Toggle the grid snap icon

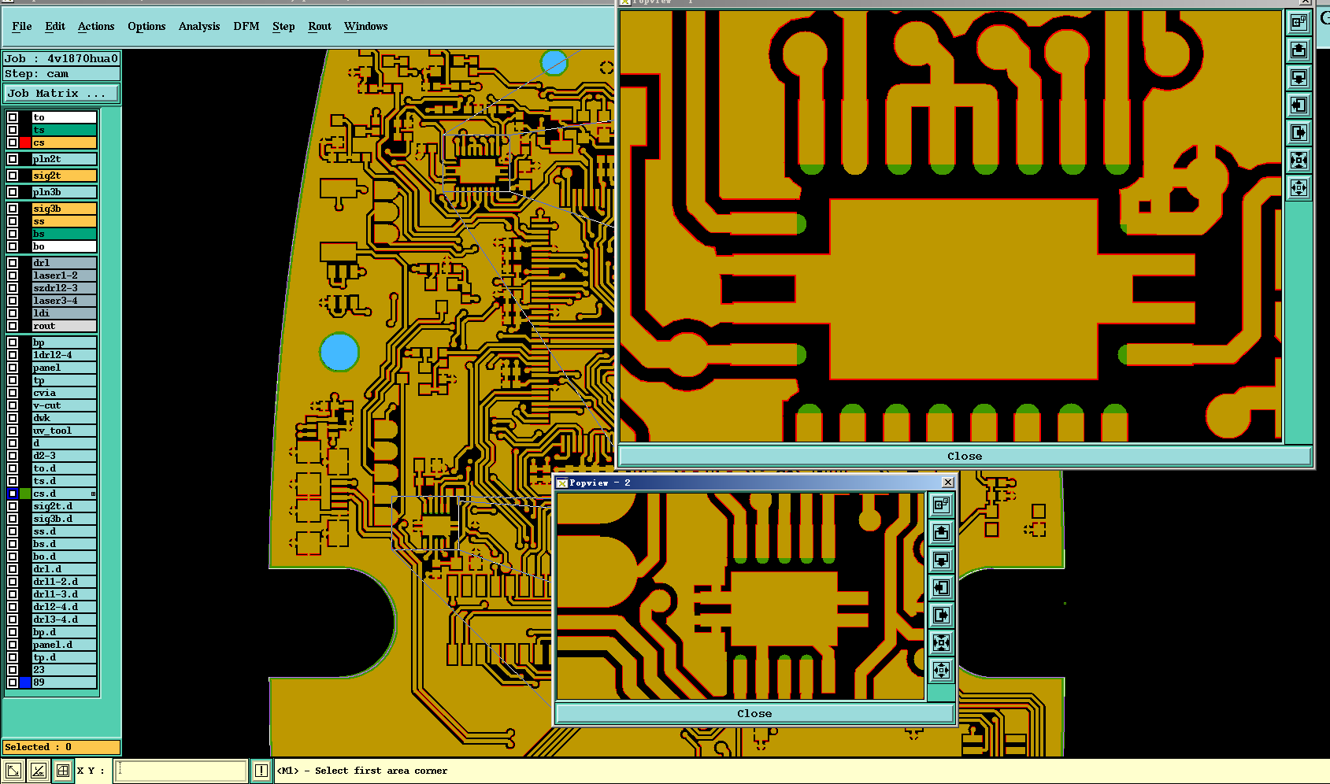[x=63, y=771]
